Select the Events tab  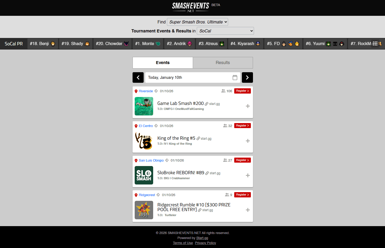pyautogui.click(x=163, y=63)
